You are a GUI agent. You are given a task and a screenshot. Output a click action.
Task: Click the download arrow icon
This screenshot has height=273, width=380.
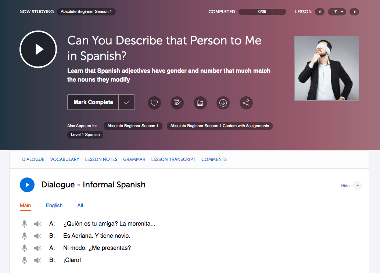point(223,103)
